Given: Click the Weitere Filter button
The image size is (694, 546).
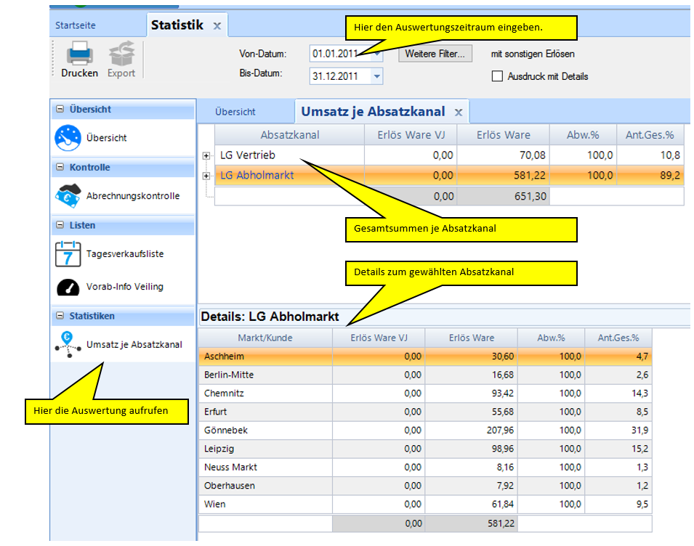Looking at the screenshot, I should coord(436,54).
